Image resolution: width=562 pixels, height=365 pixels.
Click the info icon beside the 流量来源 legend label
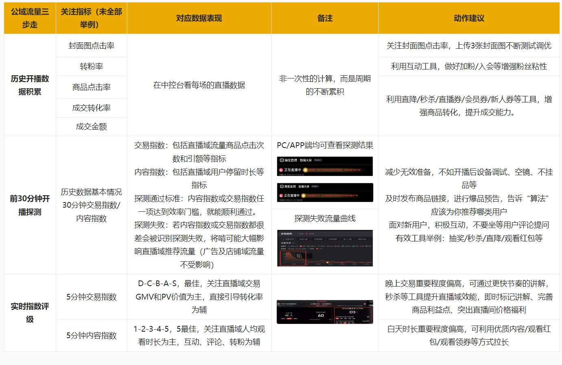point(293,243)
